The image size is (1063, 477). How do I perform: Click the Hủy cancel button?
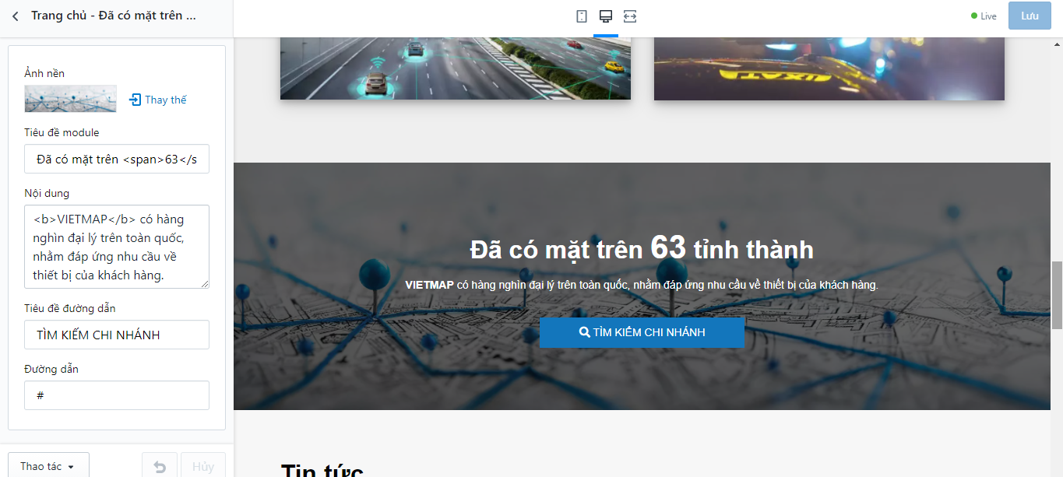pos(203,467)
